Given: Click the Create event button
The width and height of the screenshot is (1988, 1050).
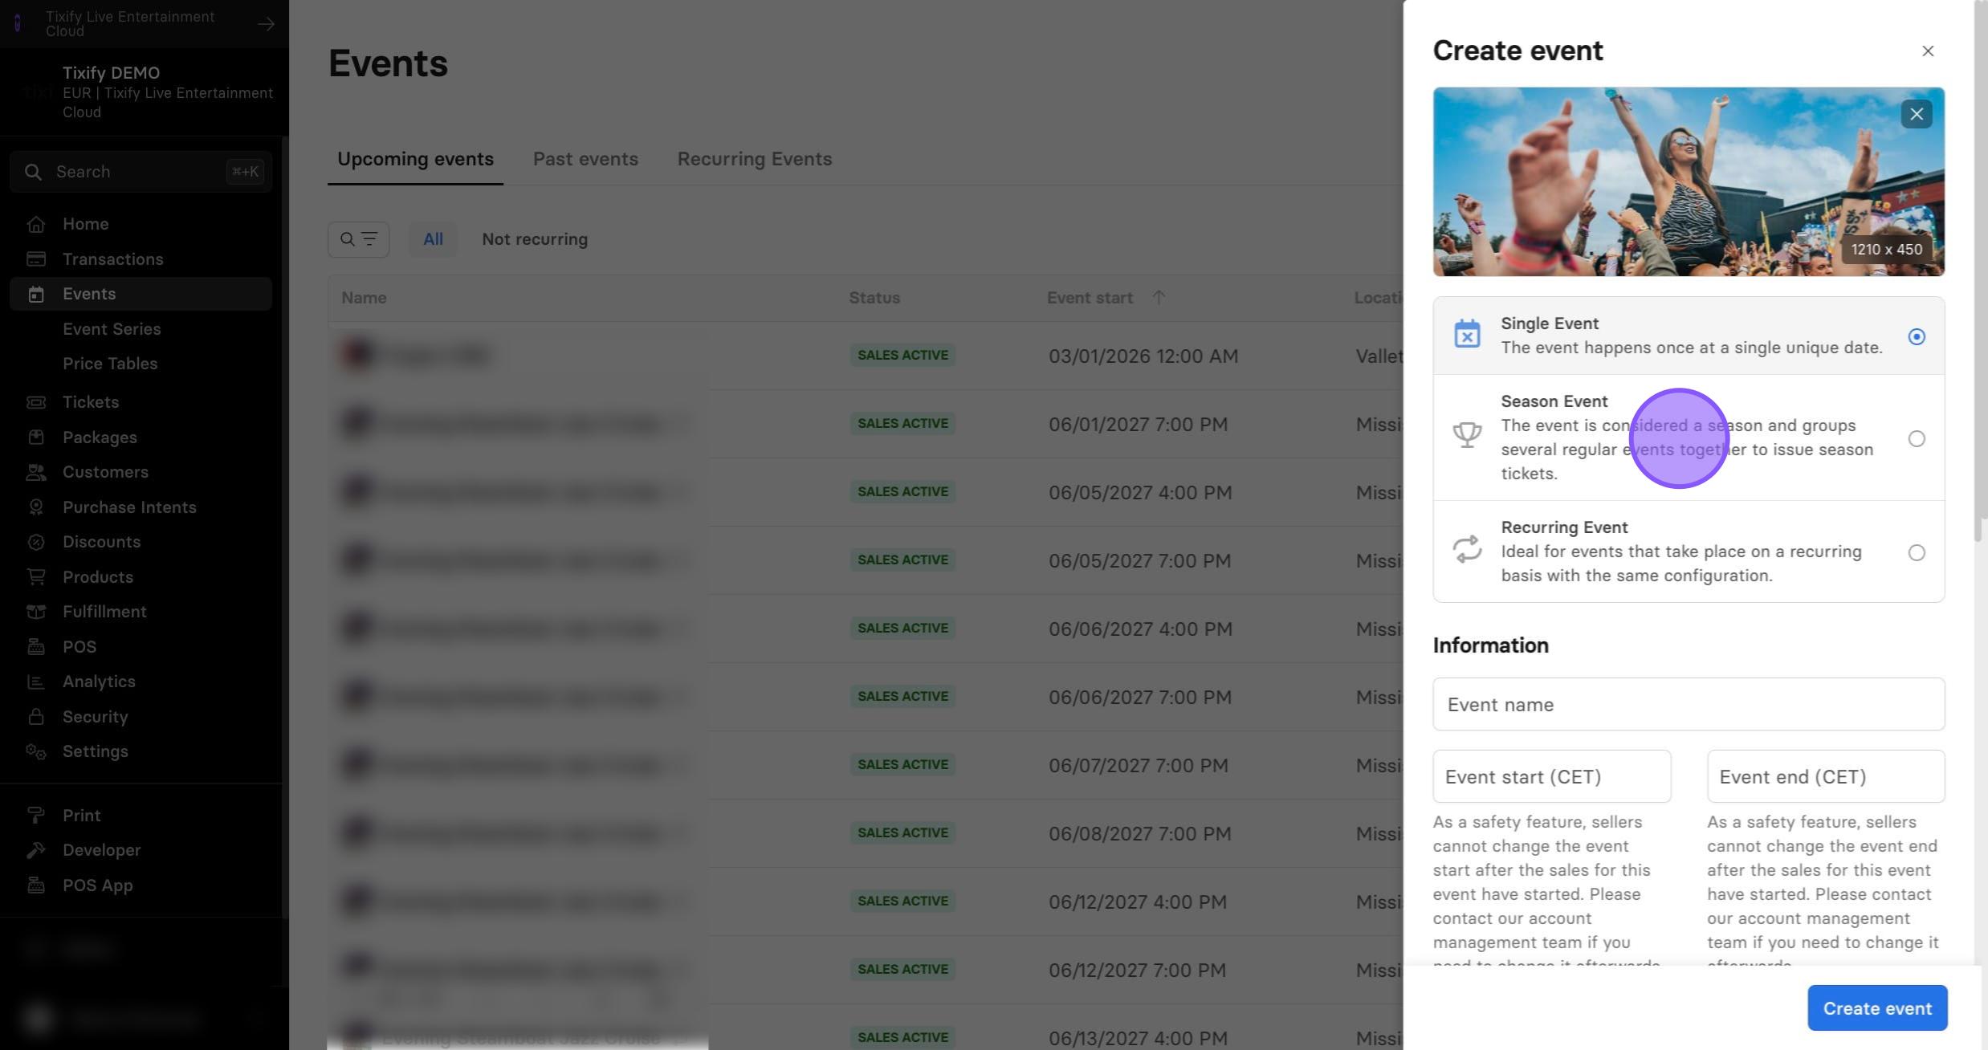Looking at the screenshot, I should [1876, 1007].
